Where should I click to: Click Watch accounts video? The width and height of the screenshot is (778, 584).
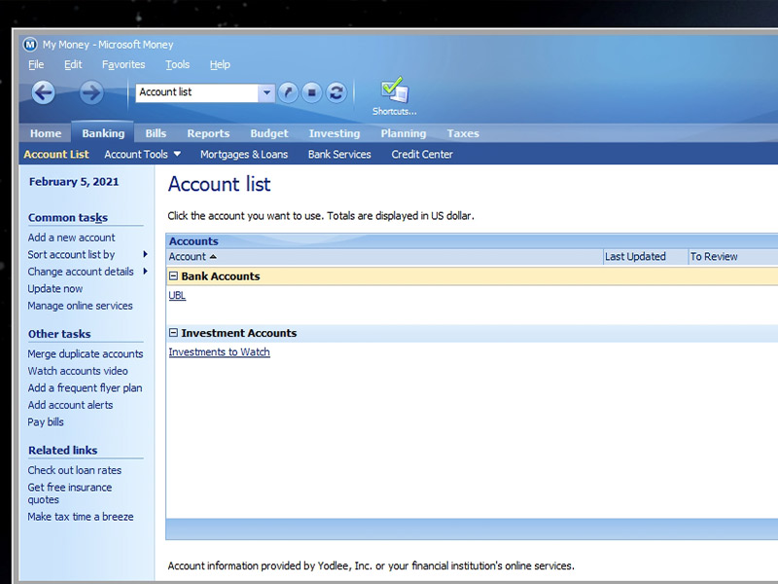coord(78,371)
